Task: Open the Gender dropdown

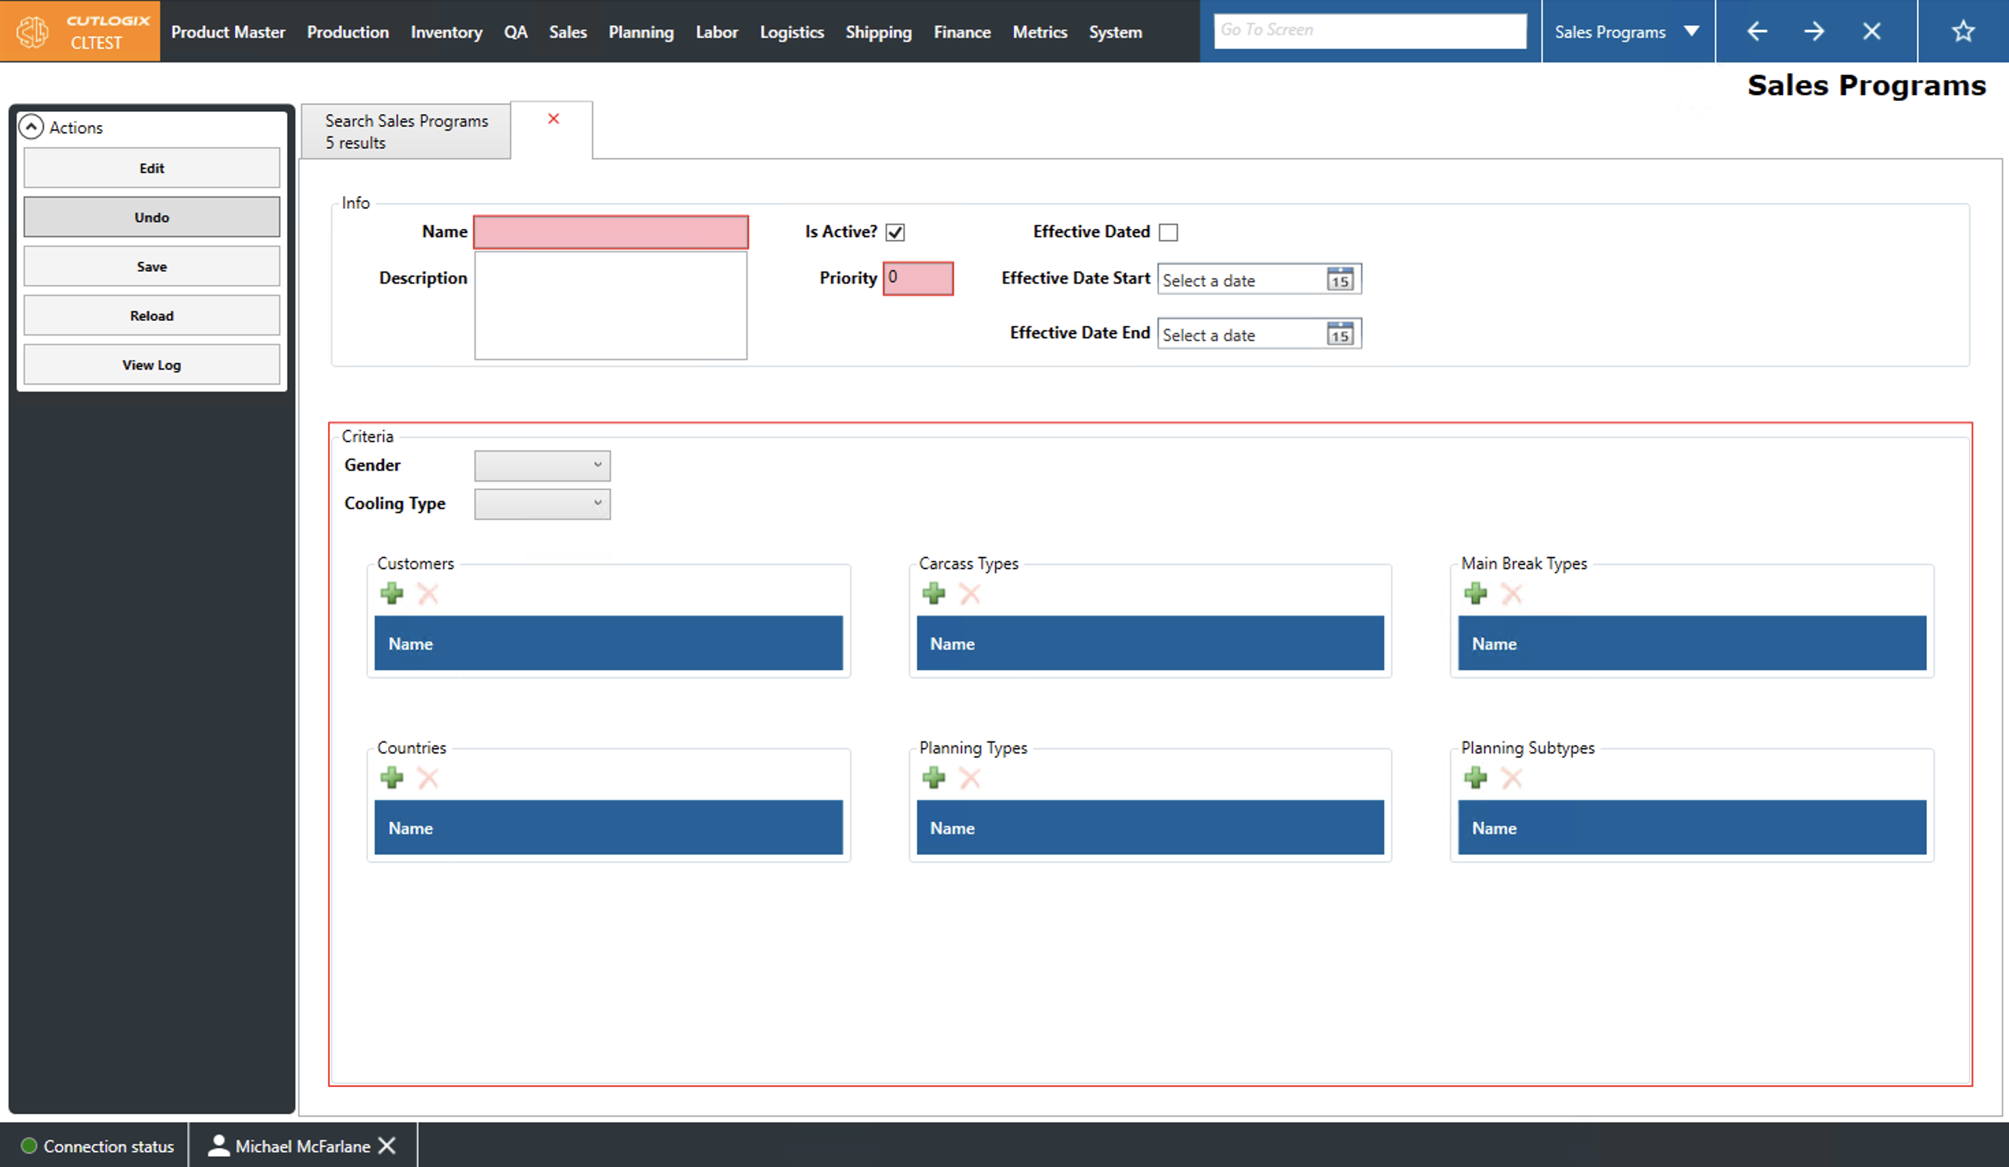Action: tap(542, 465)
